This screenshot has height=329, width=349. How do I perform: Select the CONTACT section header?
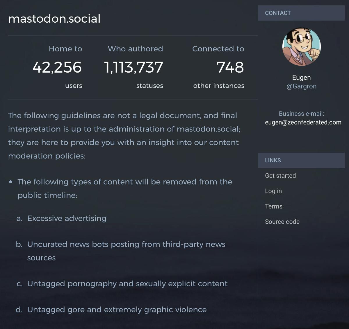point(278,13)
